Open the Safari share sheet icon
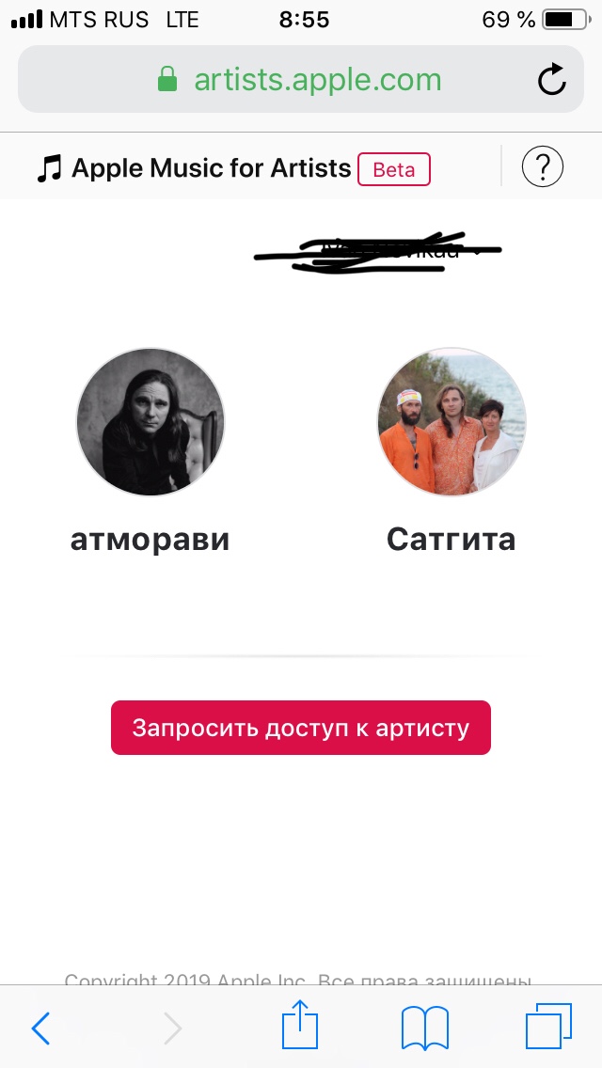Viewport: 602px width, 1068px height. (300, 1025)
